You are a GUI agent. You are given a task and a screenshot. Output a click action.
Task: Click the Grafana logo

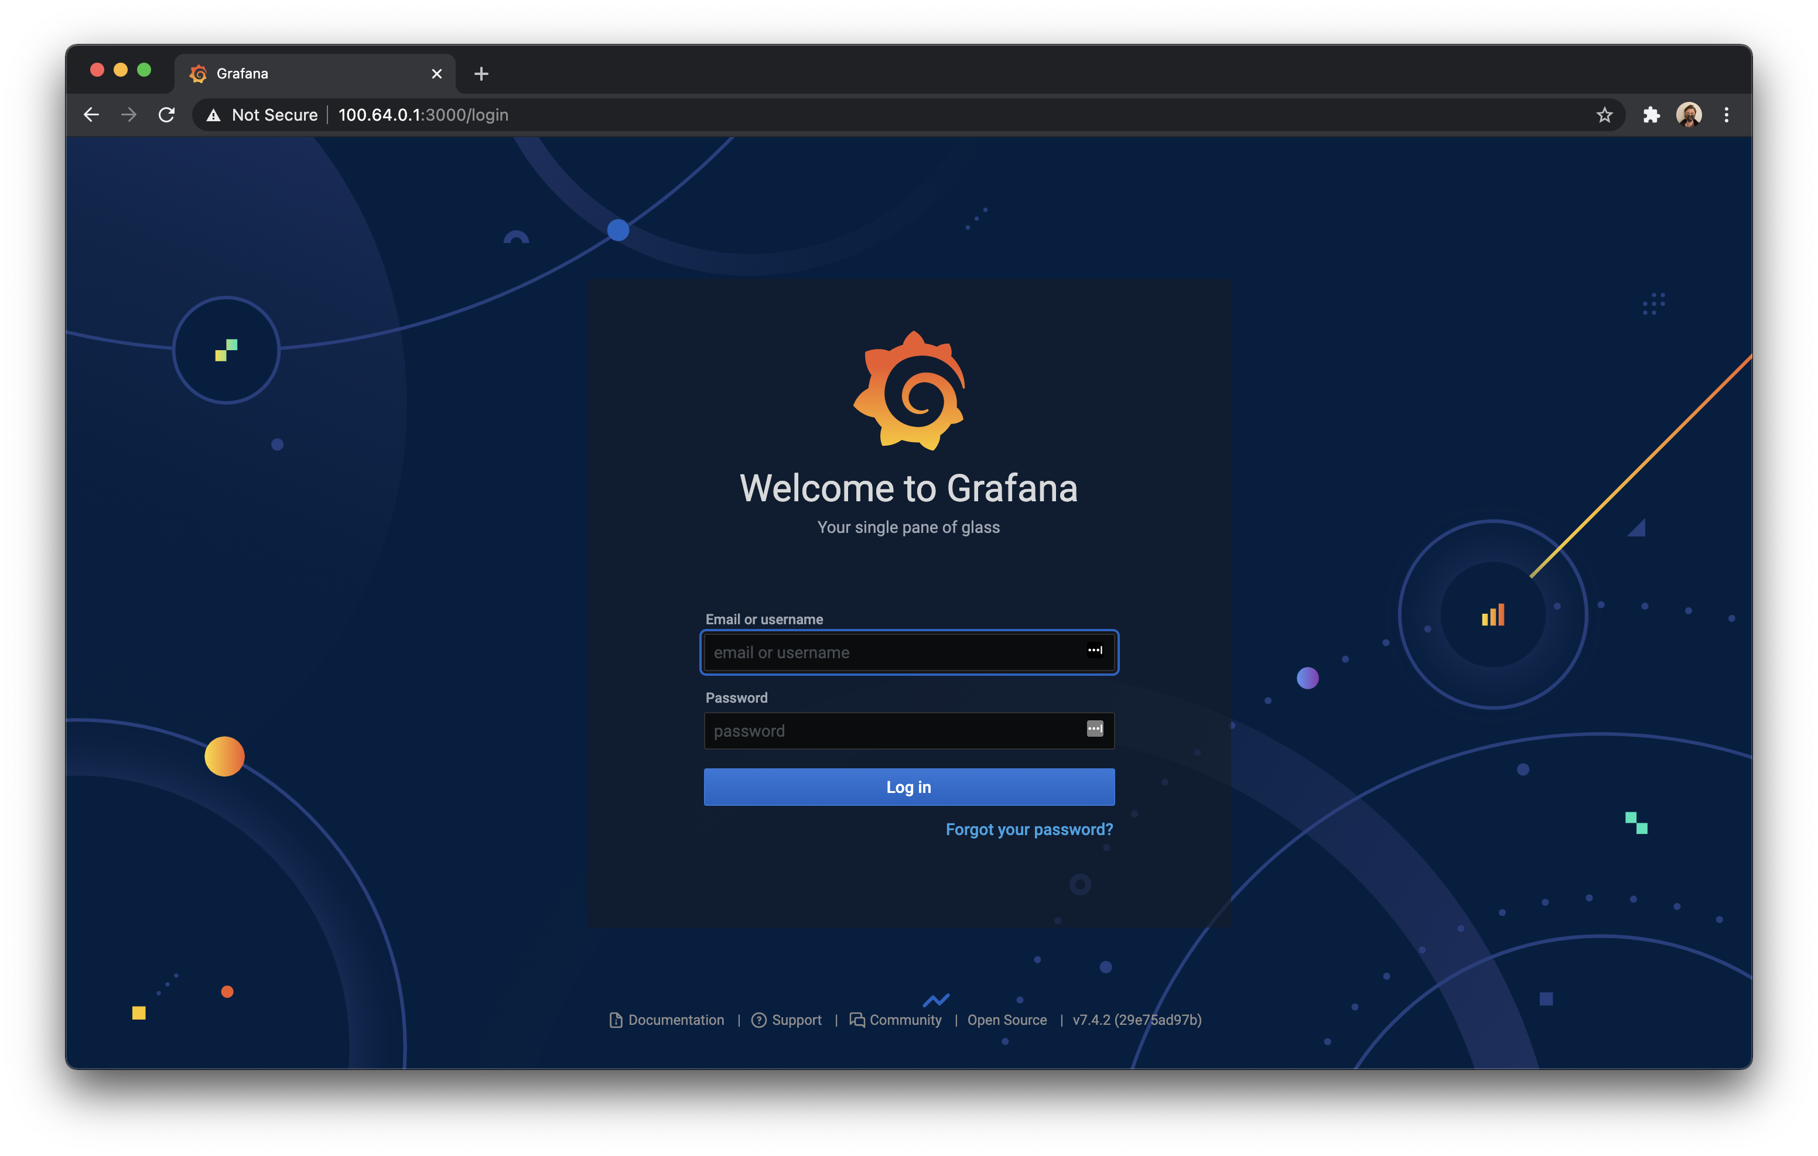(909, 391)
